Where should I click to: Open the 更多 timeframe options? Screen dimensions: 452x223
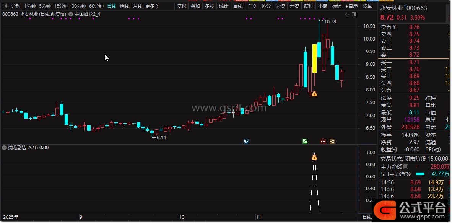[x=151, y=6]
